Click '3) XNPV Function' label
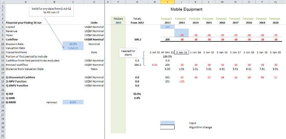Viewport: 286px width, 139px height. click(x=17, y=85)
